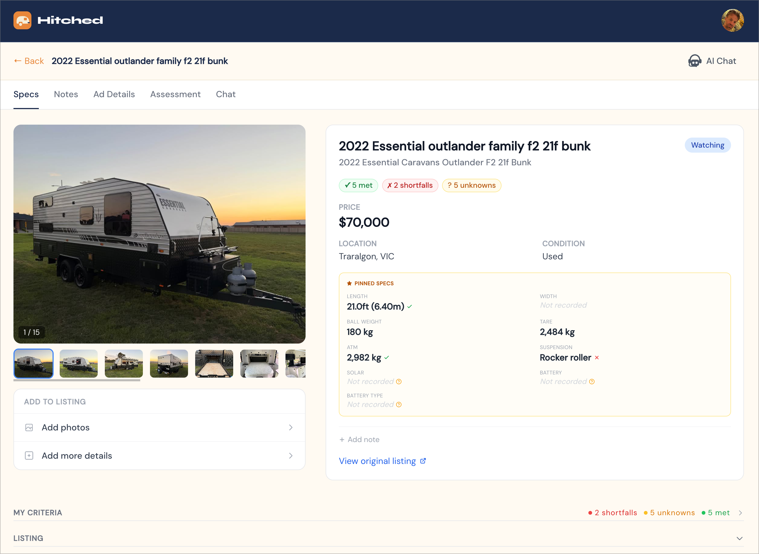Select the second caravan thumbnail
Screen dimensions: 759x554
[78, 364]
